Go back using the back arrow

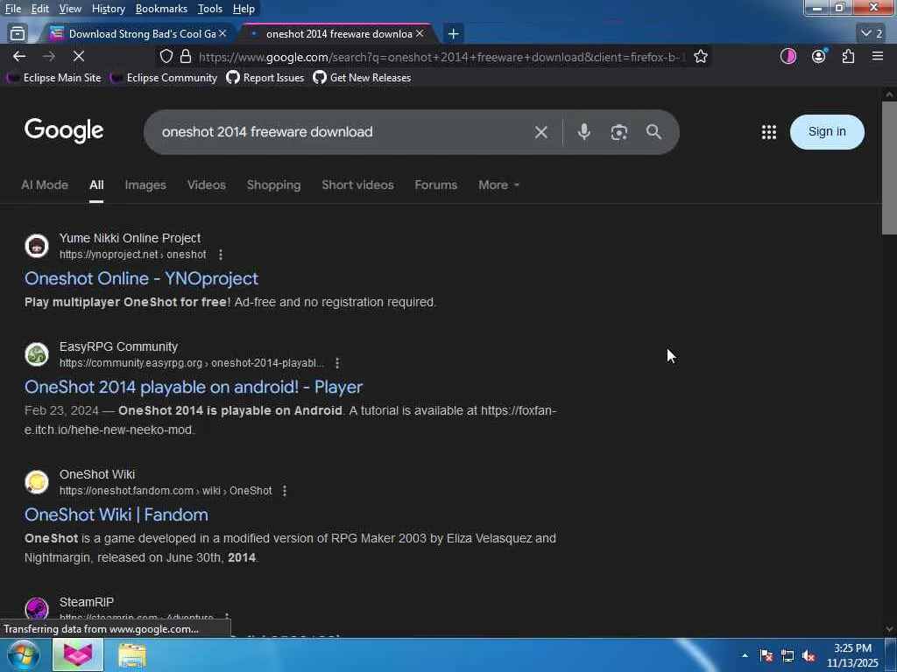coord(19,56)
